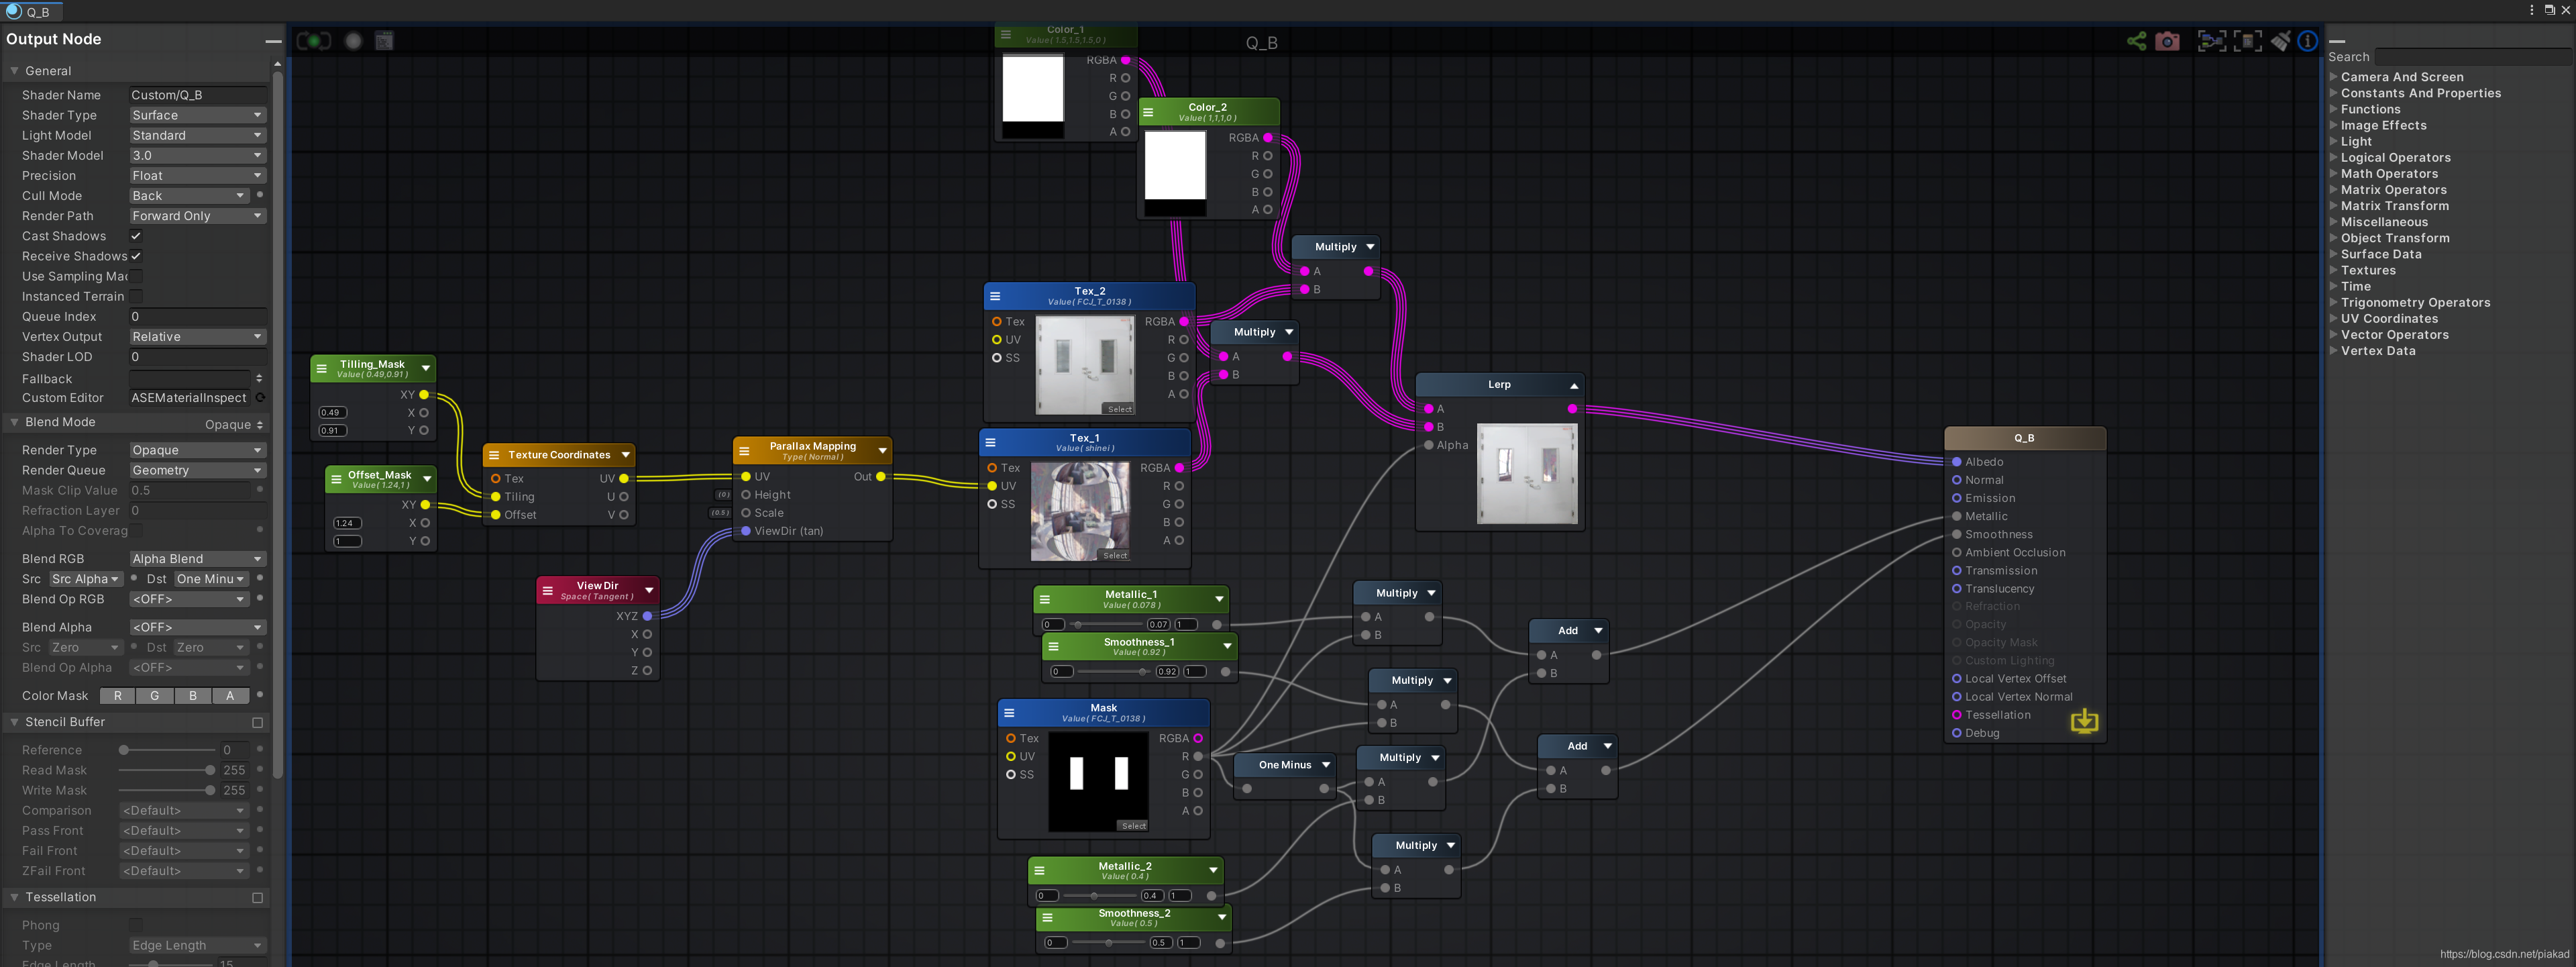Click the clean unused nodes broom icon
2576x967 pixels.
point(2281,41)
